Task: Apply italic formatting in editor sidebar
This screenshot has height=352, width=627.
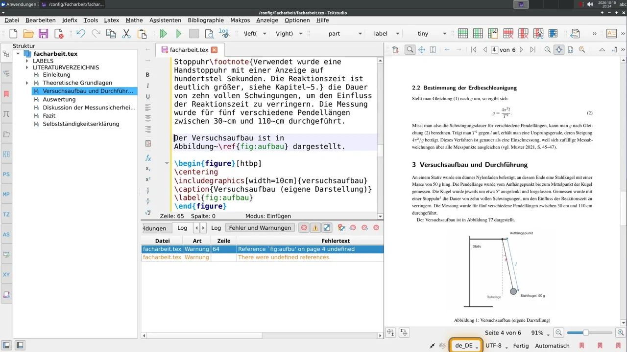Action: click(148, 86)
